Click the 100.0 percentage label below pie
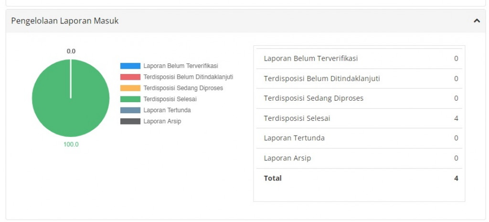 [x=71, y=145]
